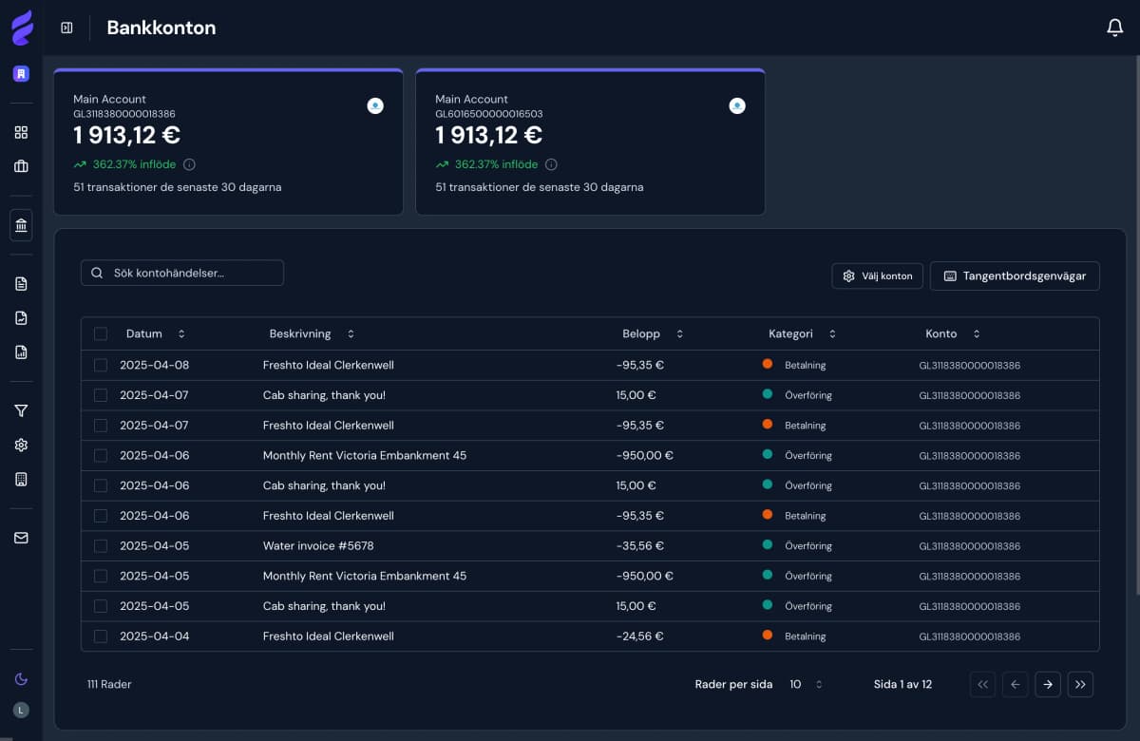Click the Sök kontohändelser search field
The width and height of the screenshot is (1140, 741).
point(181,273)
